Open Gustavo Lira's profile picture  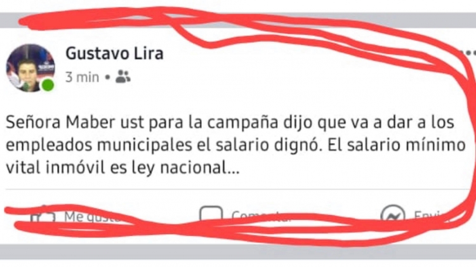tap(30, 68)
